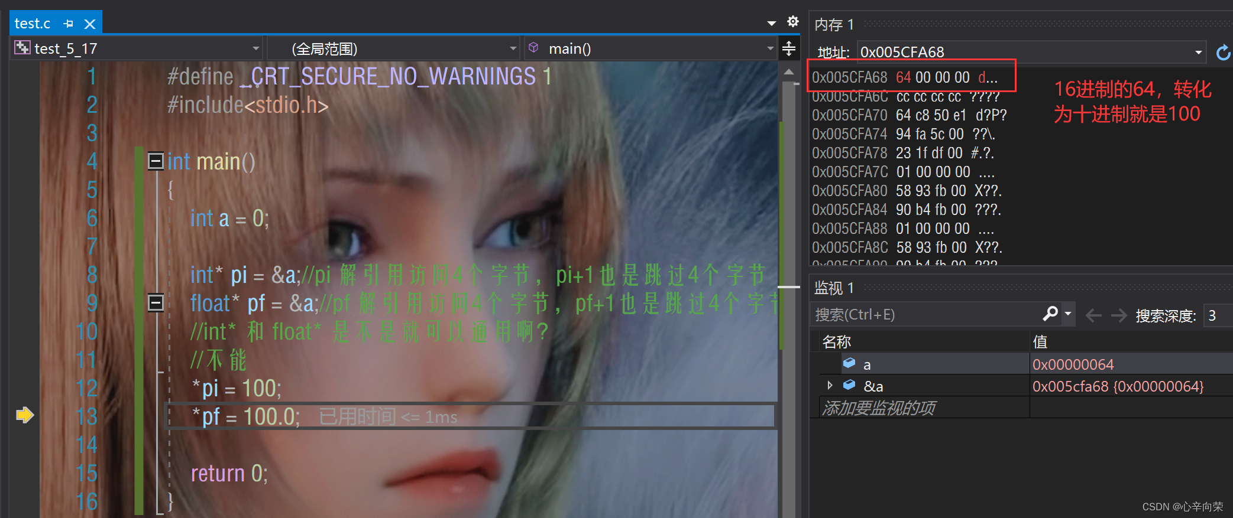
Task: Click the variable icon next to &a
Action: 849,385
